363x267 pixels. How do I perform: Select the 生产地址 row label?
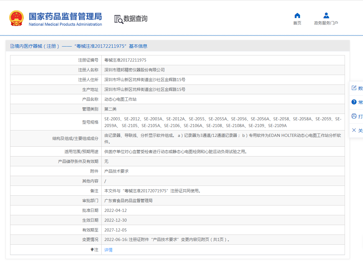[90, 90]
